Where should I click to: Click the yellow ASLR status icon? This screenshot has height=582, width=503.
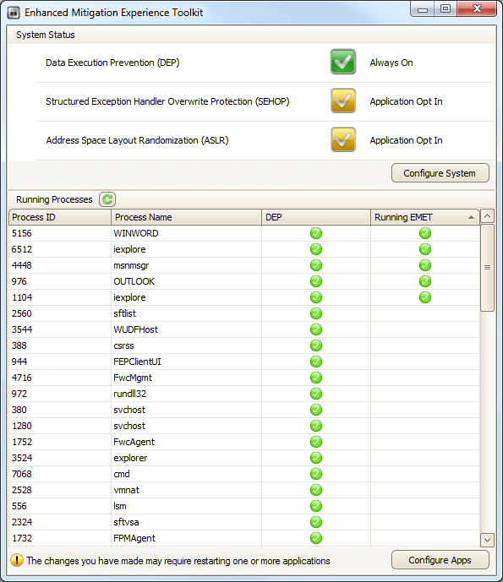coord(343,139)
